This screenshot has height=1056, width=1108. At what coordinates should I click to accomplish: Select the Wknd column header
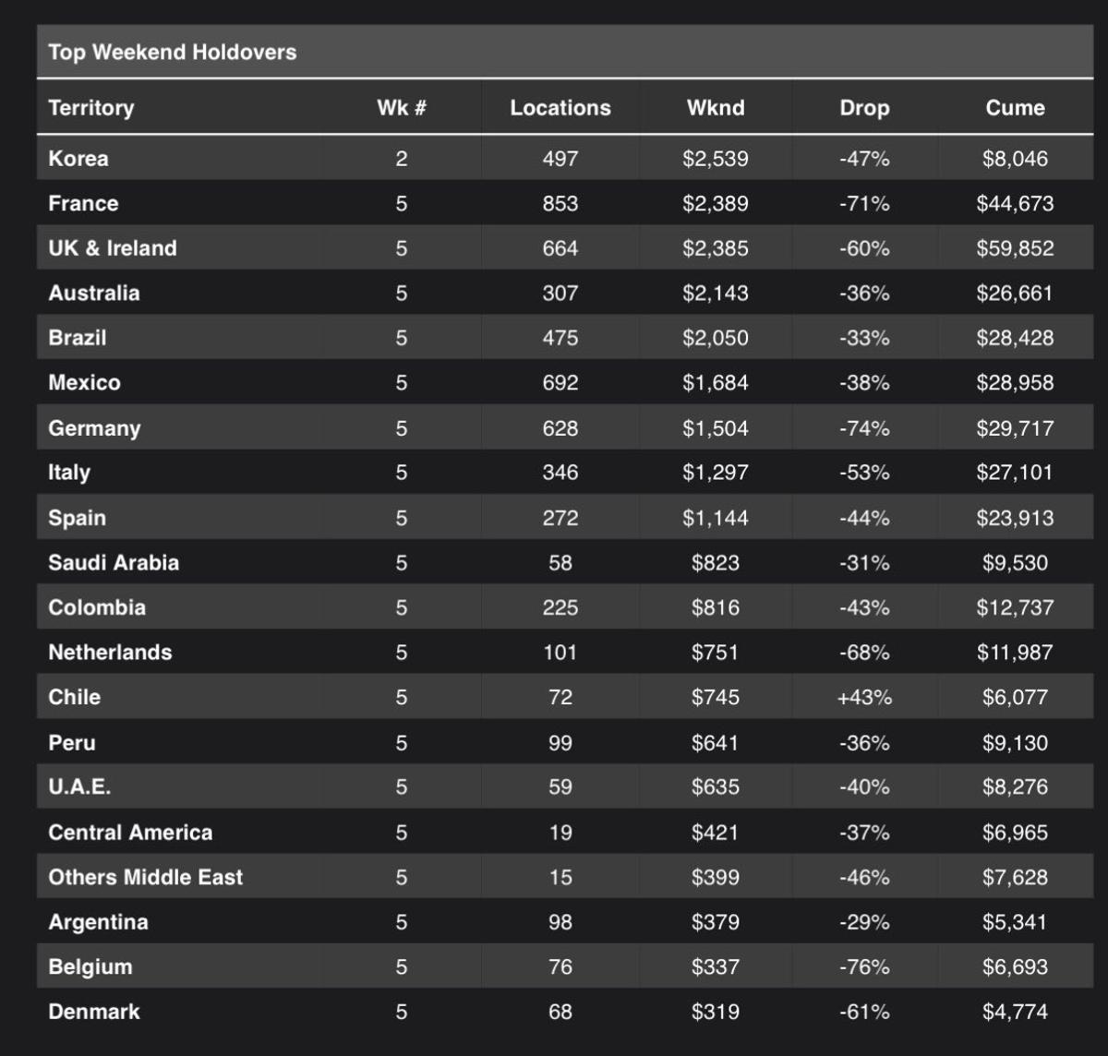click(x=716, y=108)
